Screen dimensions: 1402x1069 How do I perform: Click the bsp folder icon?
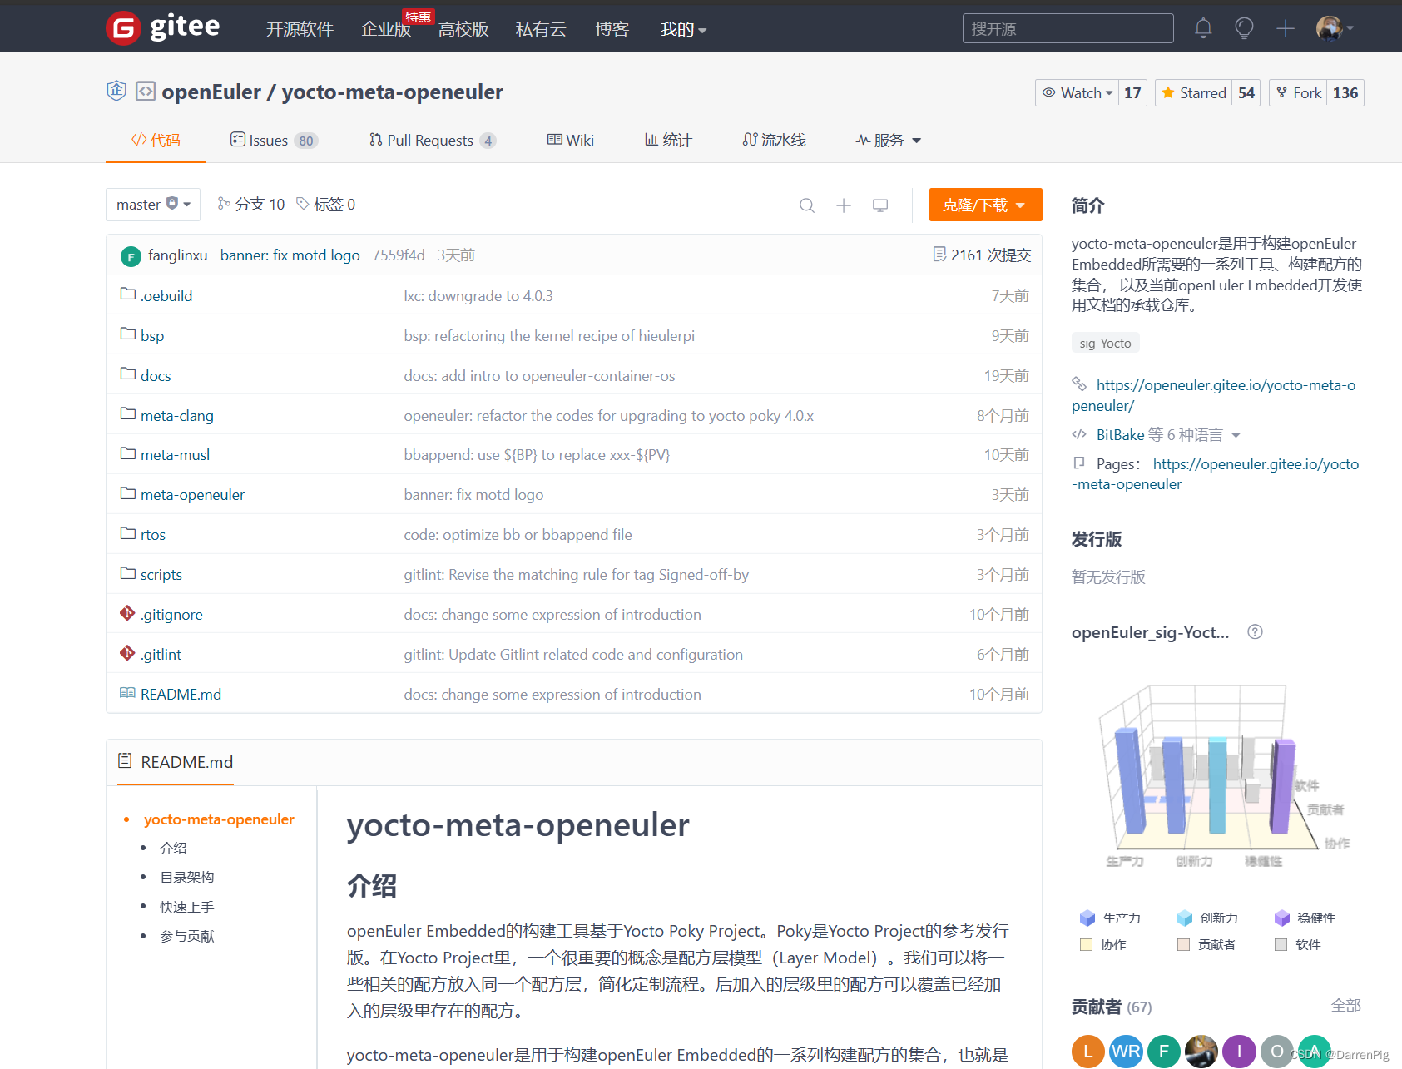[x=128, y=334]
